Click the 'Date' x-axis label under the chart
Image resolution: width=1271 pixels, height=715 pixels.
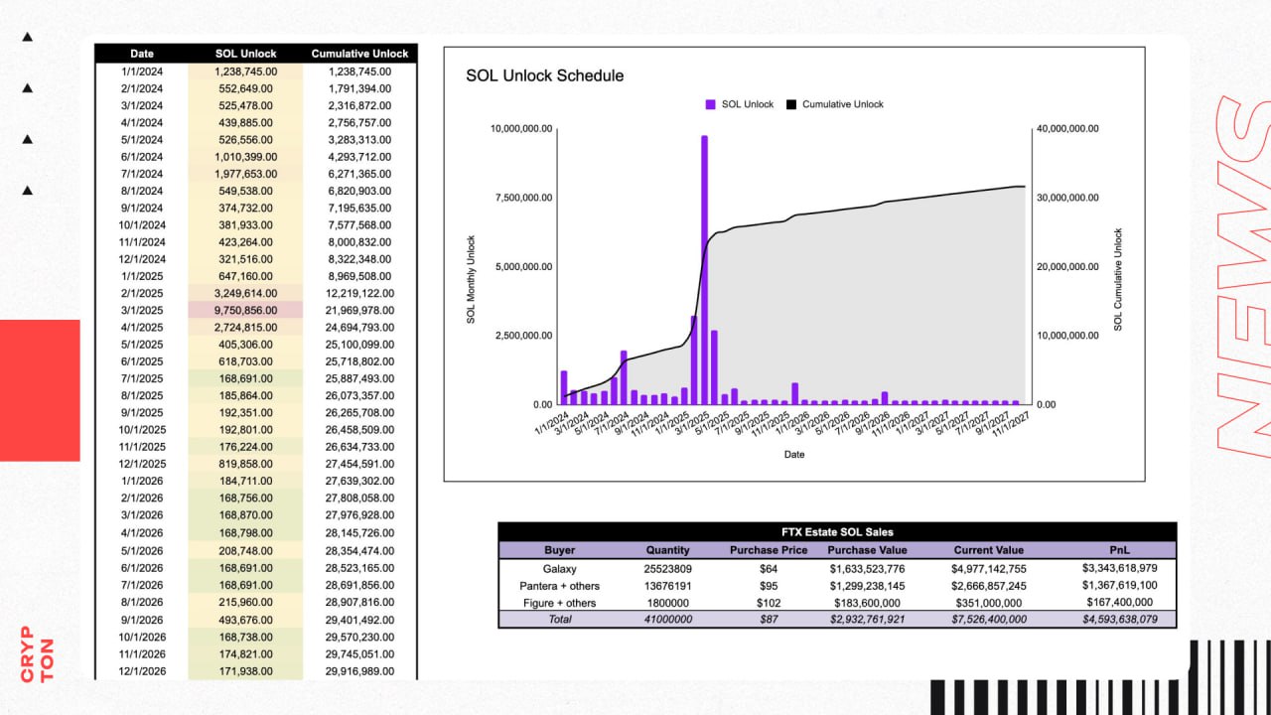794,455
